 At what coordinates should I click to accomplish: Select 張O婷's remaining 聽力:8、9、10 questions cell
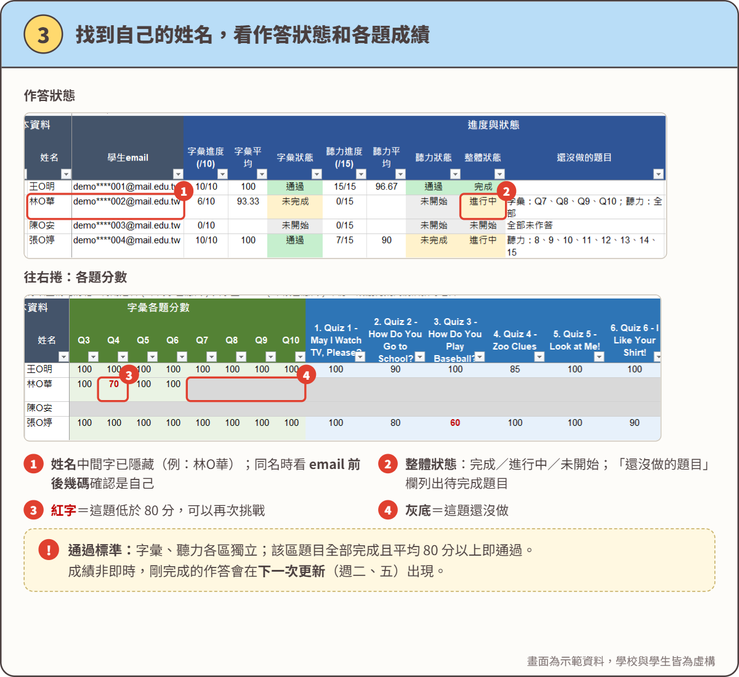[x=586, y=246]
